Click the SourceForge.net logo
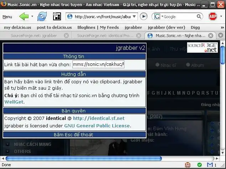Image resolution: width=226 pixels, height=169 pixels. pos(202,47)
